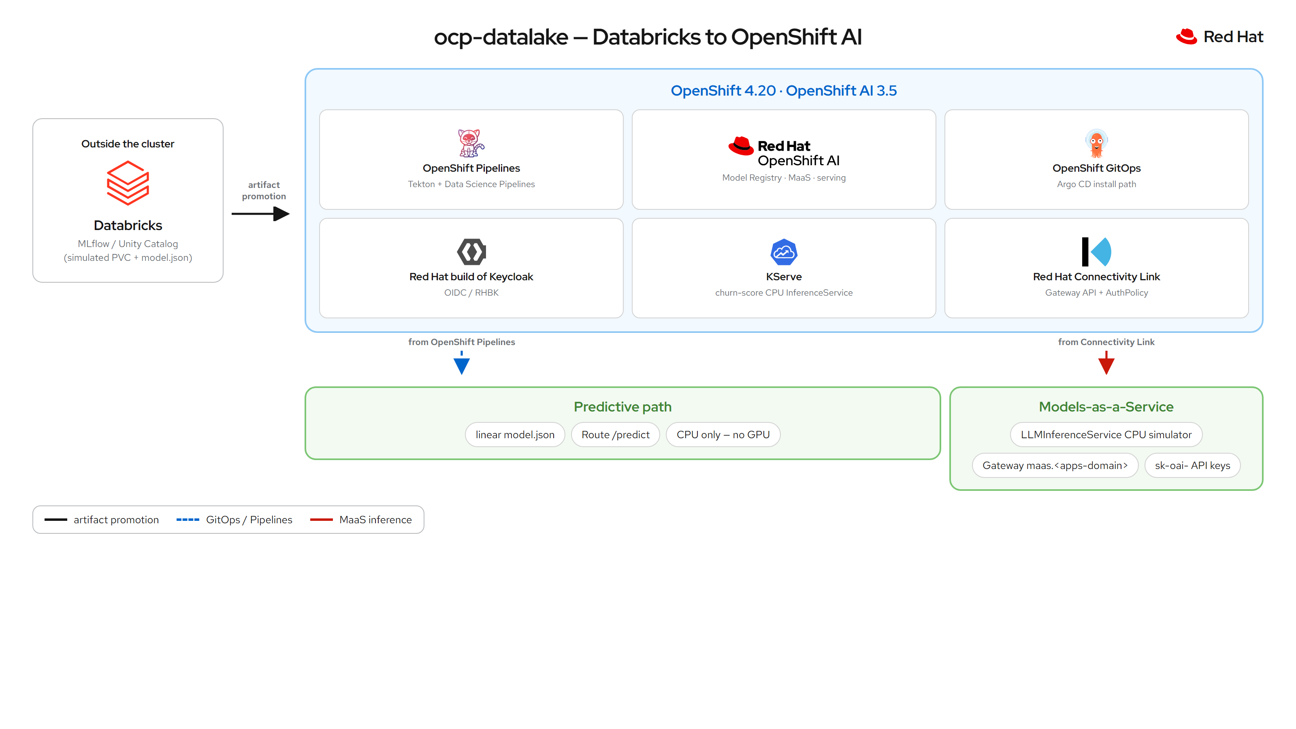
Task: Select the 'Route /predict' pill
Action: (x=615, y=435)
